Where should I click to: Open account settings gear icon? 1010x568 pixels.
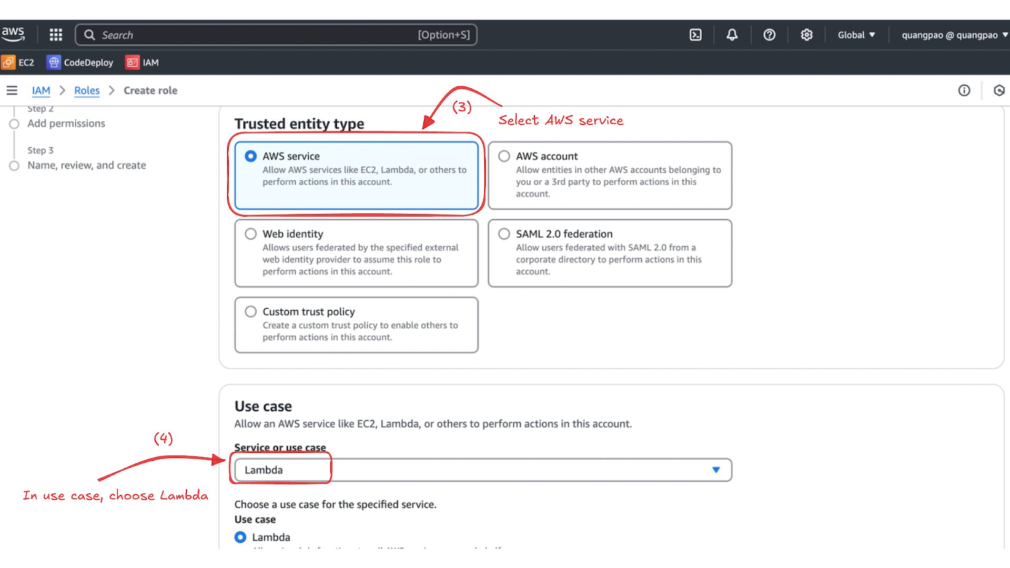click(806, 35)
